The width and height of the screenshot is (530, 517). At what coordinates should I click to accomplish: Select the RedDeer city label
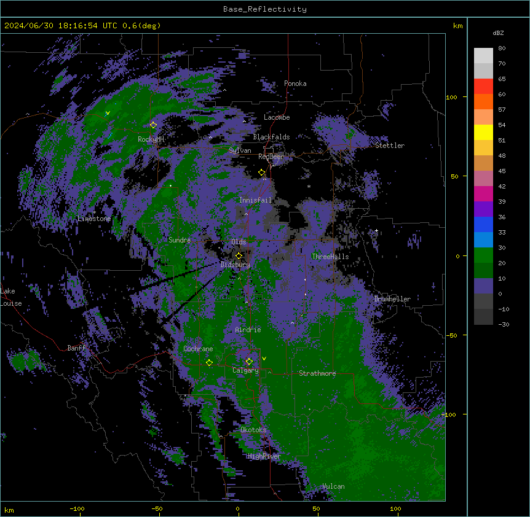tap(271, 157)
